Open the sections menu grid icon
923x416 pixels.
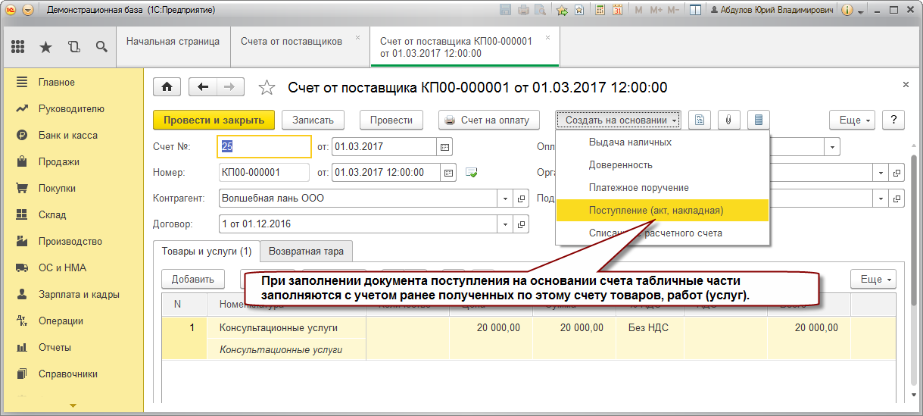(17, 47)
